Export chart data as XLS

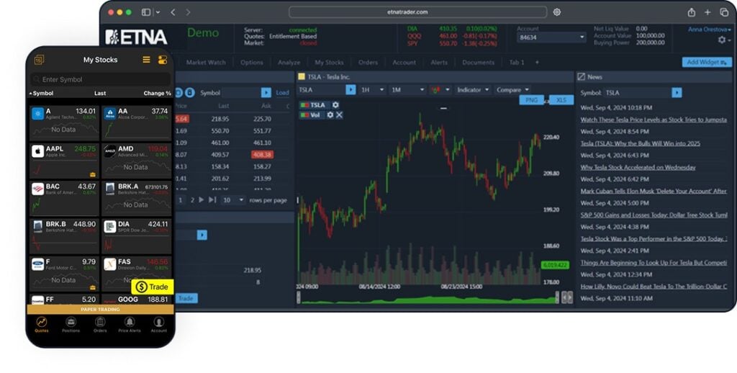point(561,99)
